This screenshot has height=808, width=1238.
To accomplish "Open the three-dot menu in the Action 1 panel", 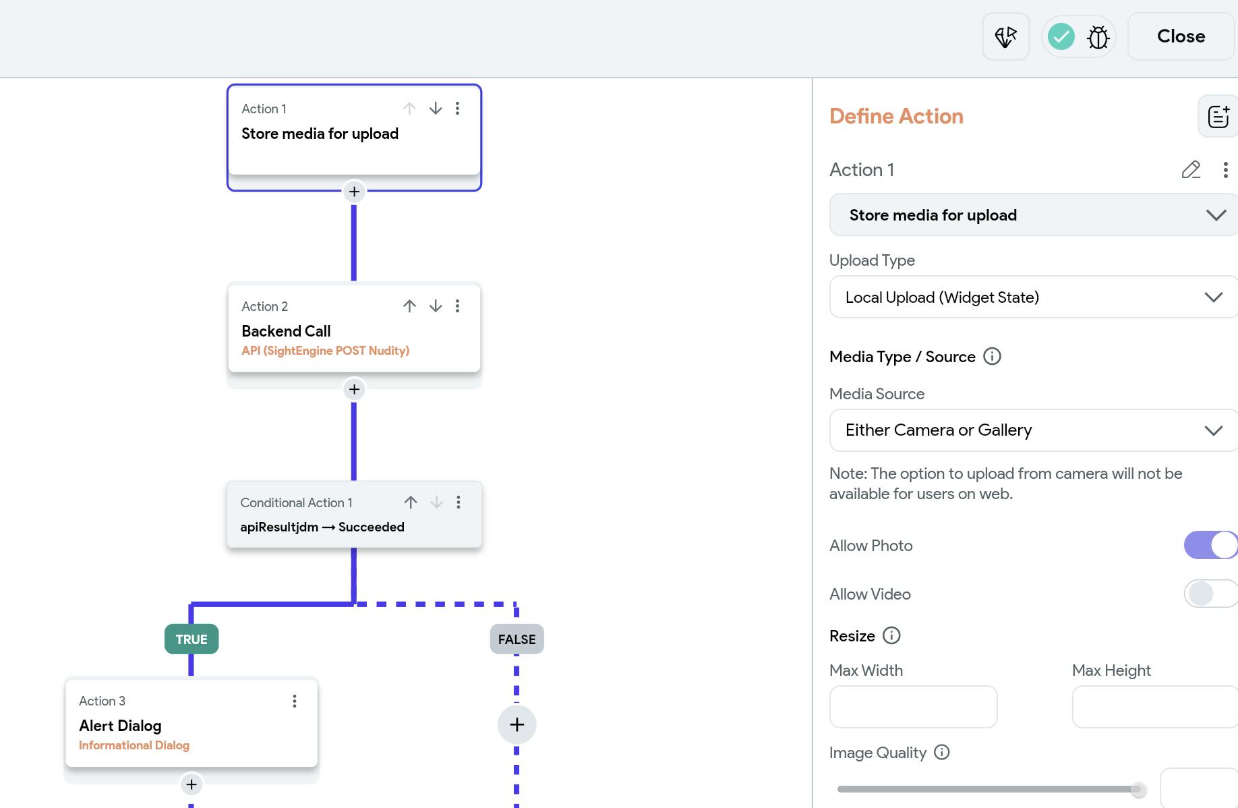I will coord(1225,170).
